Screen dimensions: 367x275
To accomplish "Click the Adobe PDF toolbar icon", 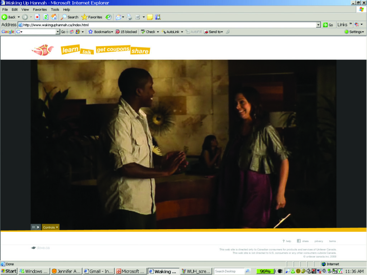I will tap(357, 25).
